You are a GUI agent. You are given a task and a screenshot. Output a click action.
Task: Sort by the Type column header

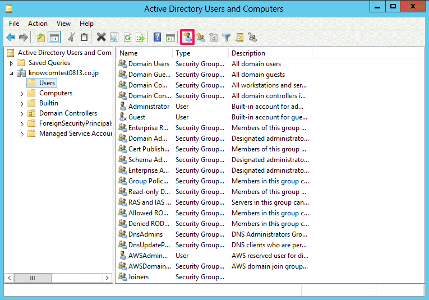(200, 53)
